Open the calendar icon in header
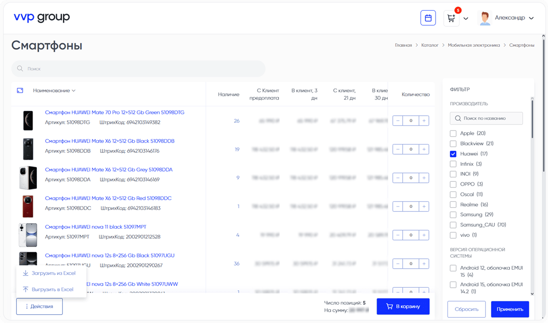Image resolution: width=548 pixels, height=323 pixels. coord(428,18)
